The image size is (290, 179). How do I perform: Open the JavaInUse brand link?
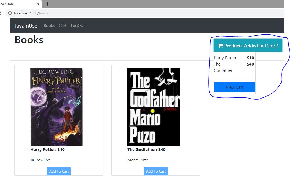tap(26, 26)
